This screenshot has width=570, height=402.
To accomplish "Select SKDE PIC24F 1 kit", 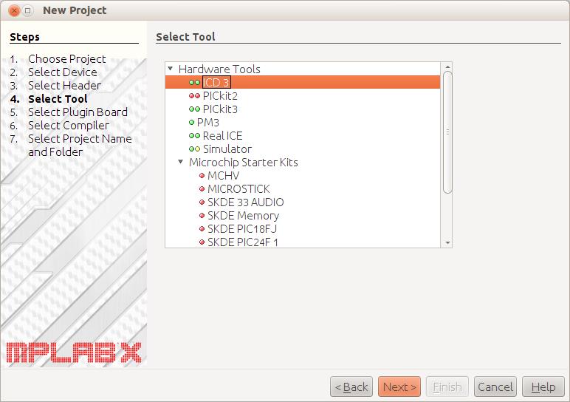I will pyautogui.click(x=242, y=242).
